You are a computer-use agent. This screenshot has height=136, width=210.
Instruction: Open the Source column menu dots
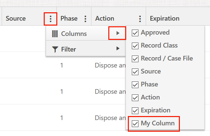50,19
